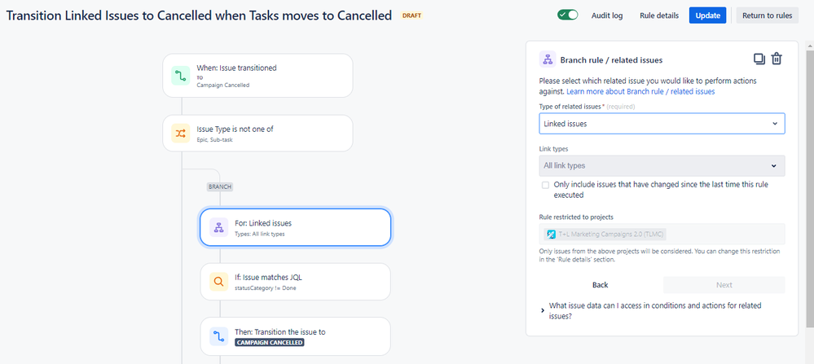This screenshot has width=814, height=364.
Task: Click the blue Update button
Action: (707, 15)
